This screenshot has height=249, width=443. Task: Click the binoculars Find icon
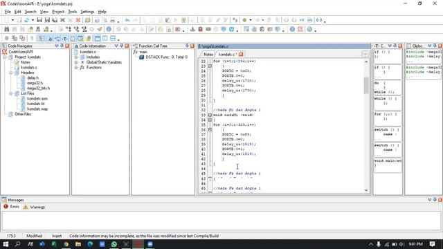click(7, 29)
